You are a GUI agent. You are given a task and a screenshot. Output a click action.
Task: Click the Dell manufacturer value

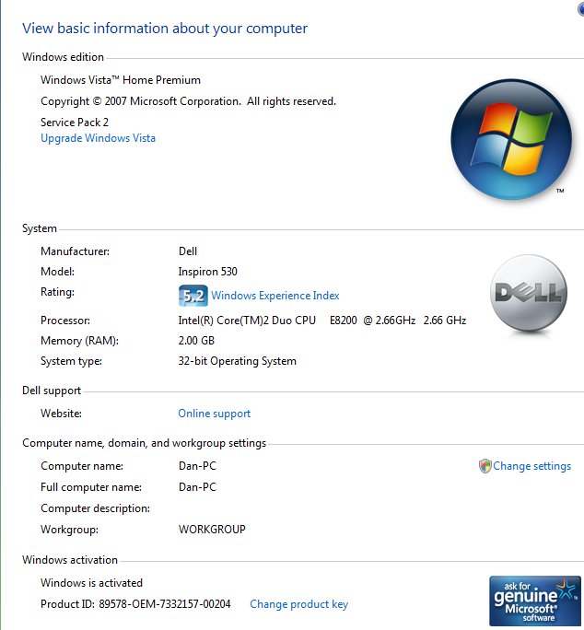point(188,251)
